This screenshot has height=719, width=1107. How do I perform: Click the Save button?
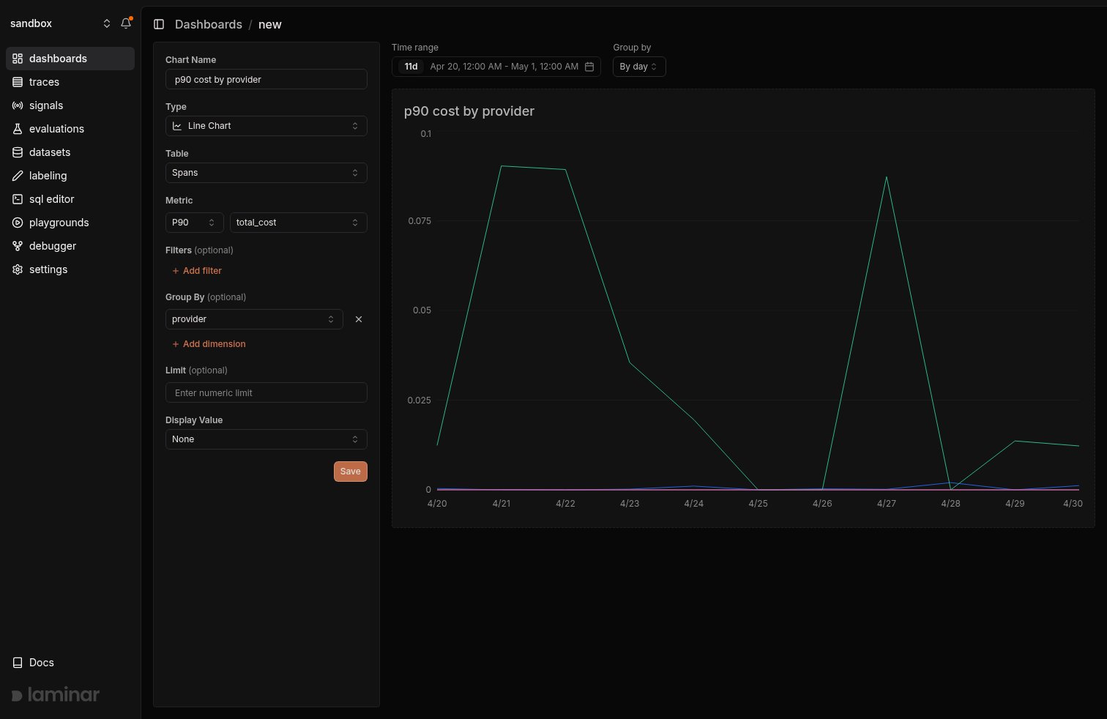pyautogui.click(x=351, y=472)
